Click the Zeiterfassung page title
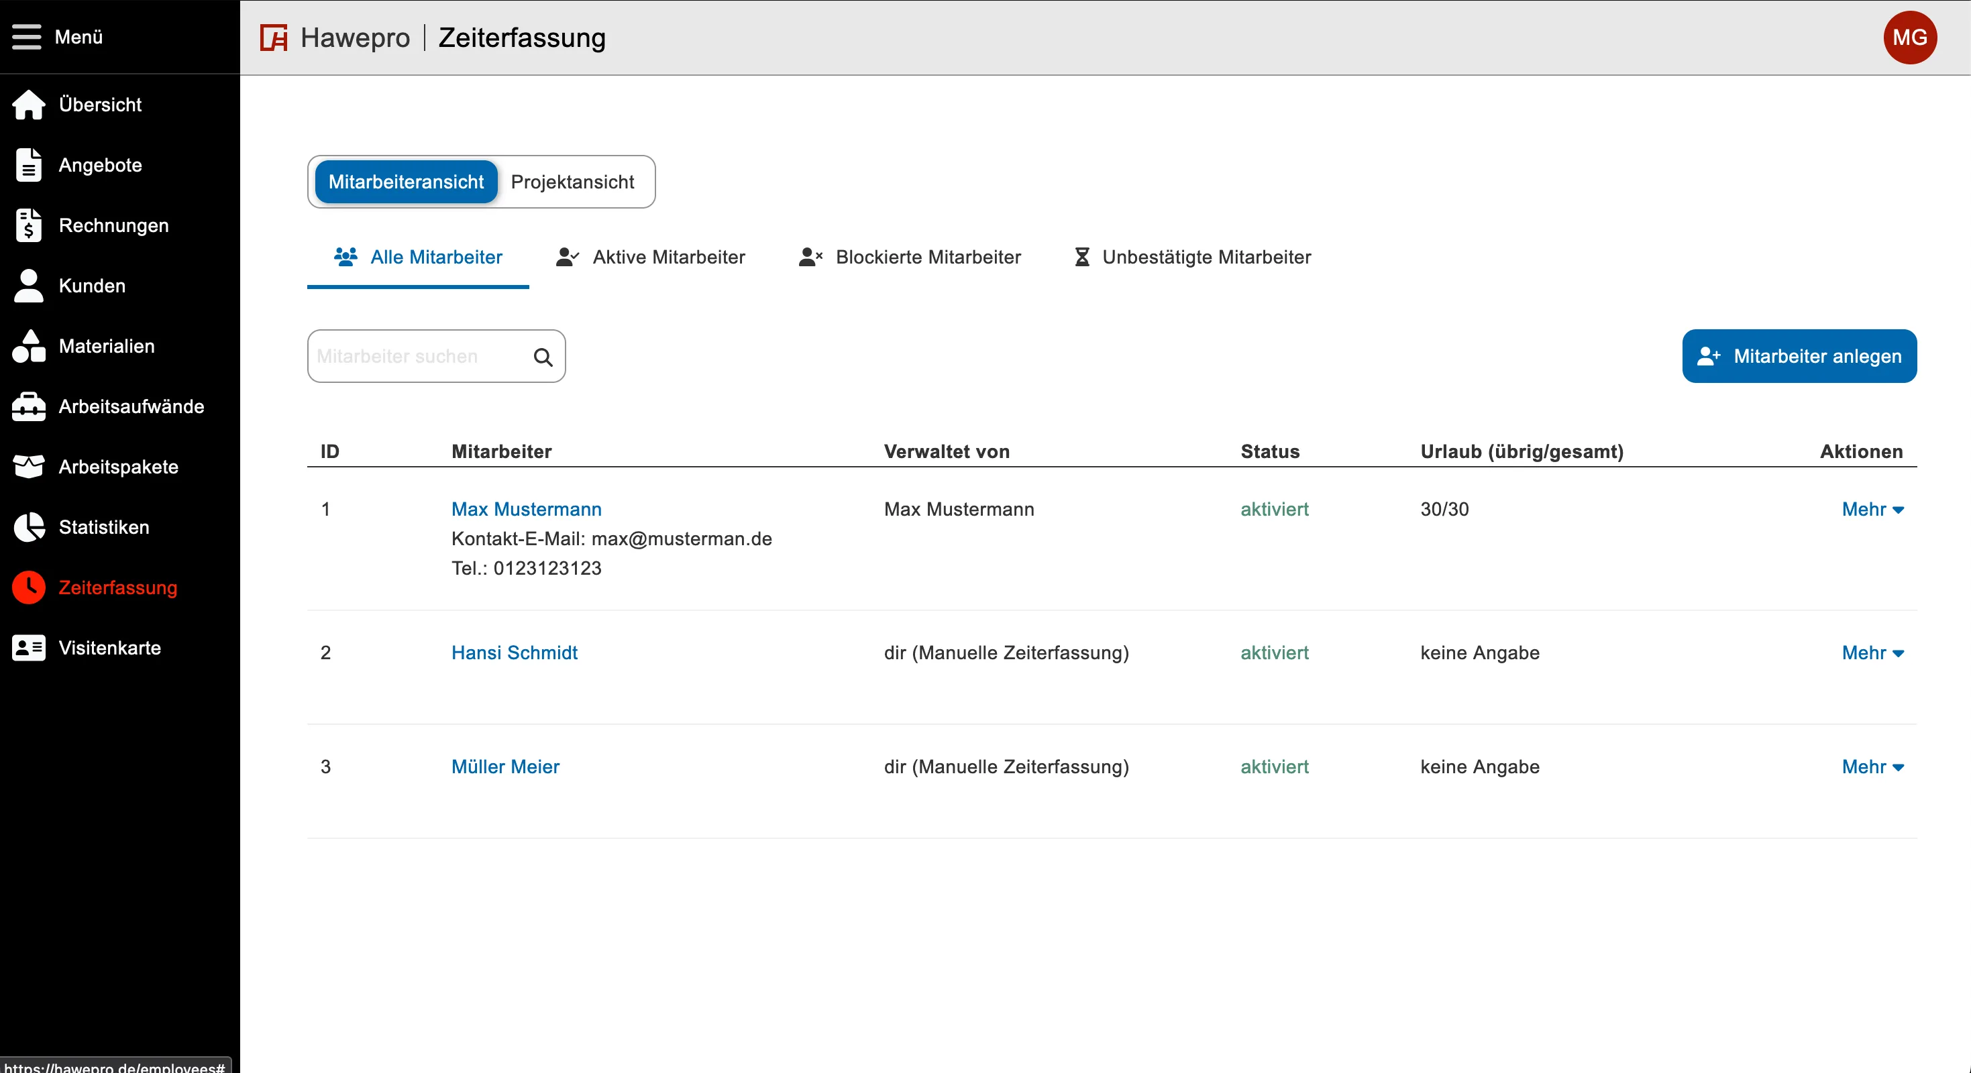 click(x=522, y=38)
